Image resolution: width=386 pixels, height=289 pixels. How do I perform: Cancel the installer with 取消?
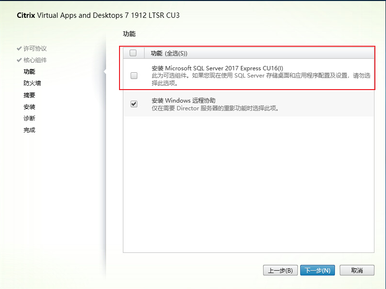coord(357,270)
